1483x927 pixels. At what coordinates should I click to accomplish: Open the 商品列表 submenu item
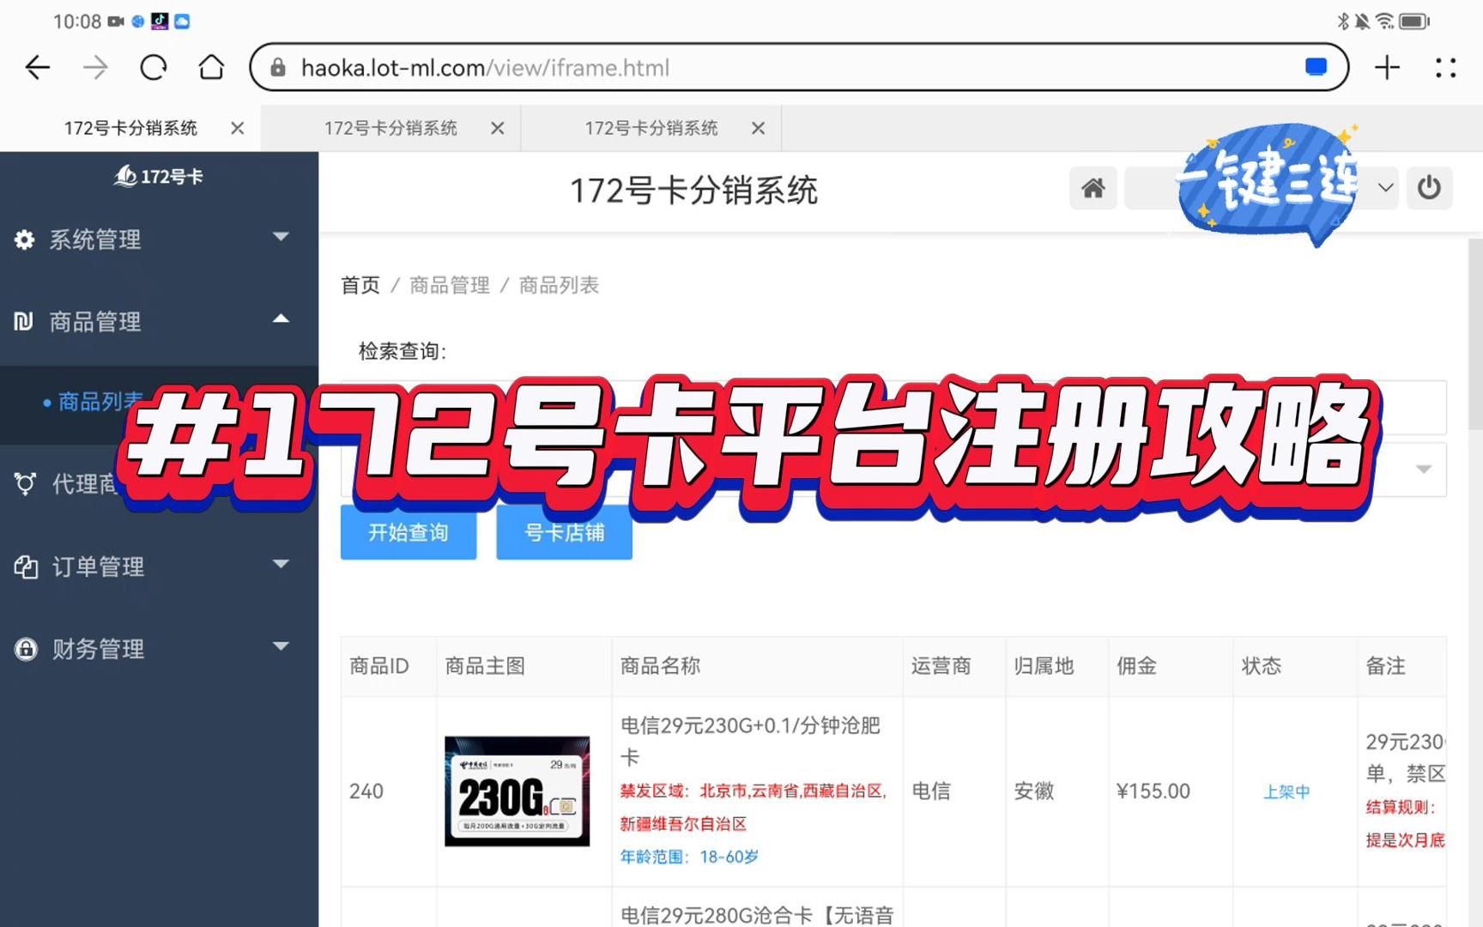(x=100, y=402)
